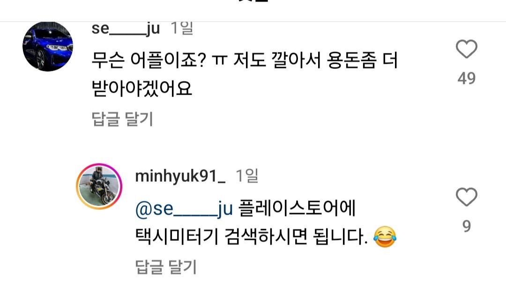506x281 pixels.
Task: Open se_____ju's blue car profile picture
Action: coord(48,46)
